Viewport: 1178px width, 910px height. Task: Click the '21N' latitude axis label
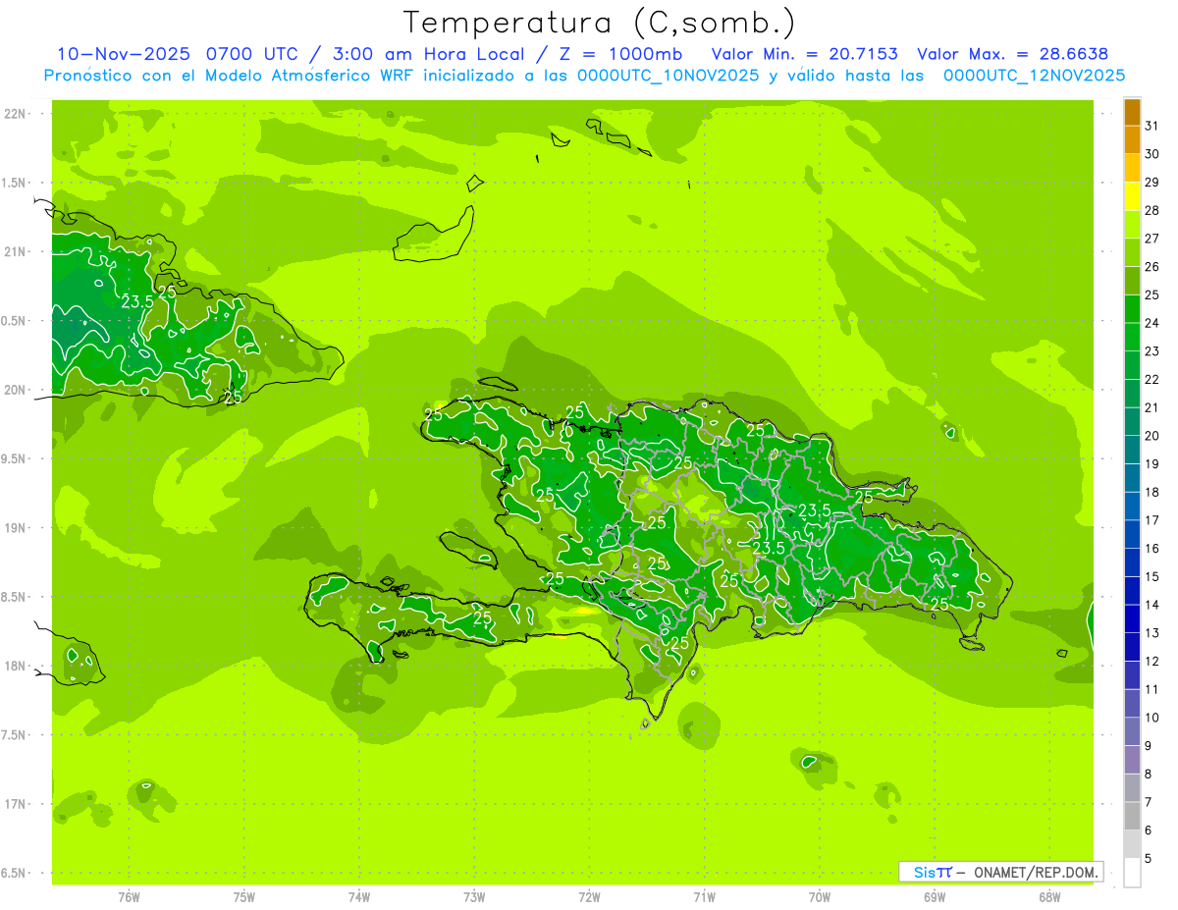point(17,251)
